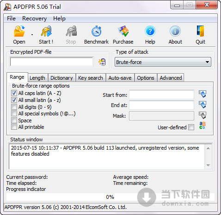Open the arrow next to Open button
The image size is (221, 215).
click(x=32, y=35)
